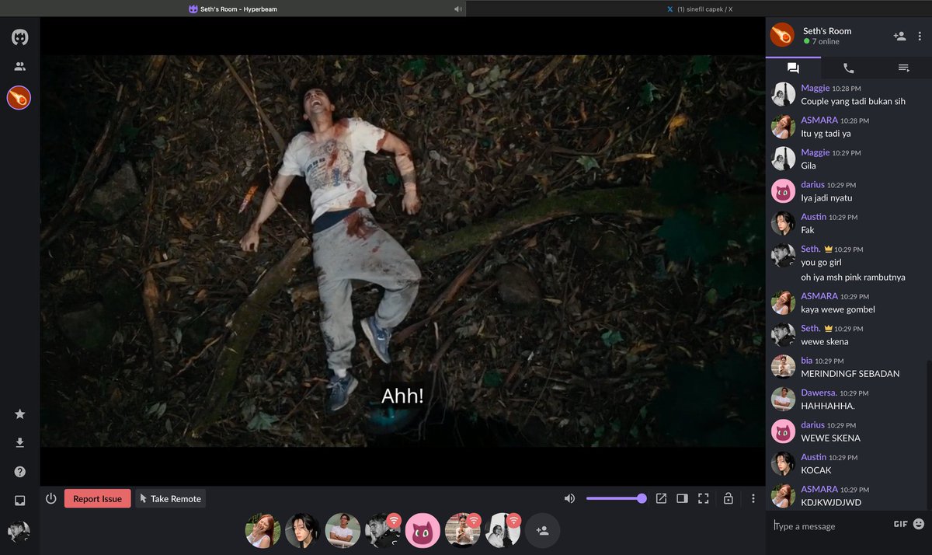The width and height of the screenshot is (932, 555).
Task: Click bia's name on MERINDINGF SEBADAN message
Action: tap(806, 361)
